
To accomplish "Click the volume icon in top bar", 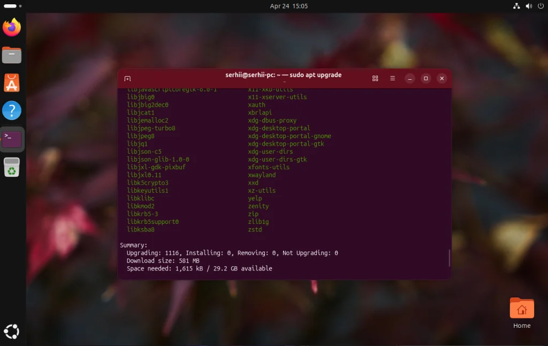I will pyautogui.click(x=529, y=6).
